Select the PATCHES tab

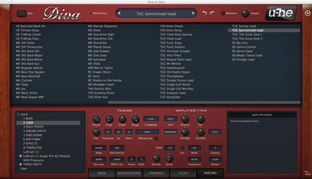pos(210,173)
